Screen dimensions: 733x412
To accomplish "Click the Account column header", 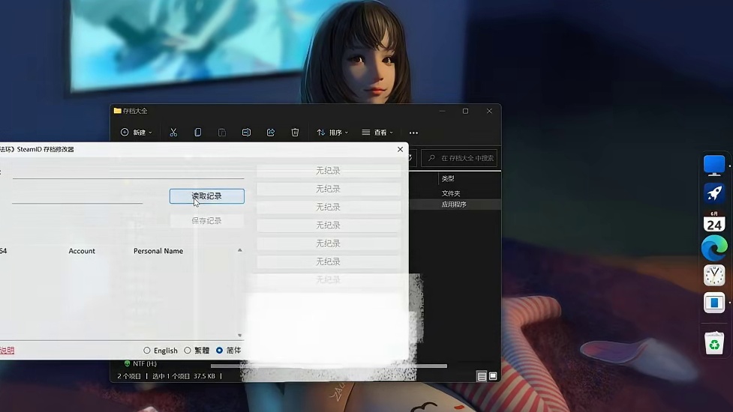I will [82, 251].
